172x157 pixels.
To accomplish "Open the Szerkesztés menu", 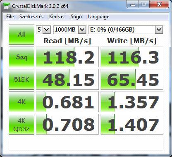I will 31,17.
